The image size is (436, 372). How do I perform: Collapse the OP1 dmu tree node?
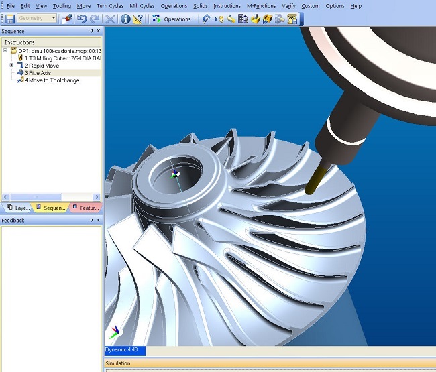[x=5, y=51]
